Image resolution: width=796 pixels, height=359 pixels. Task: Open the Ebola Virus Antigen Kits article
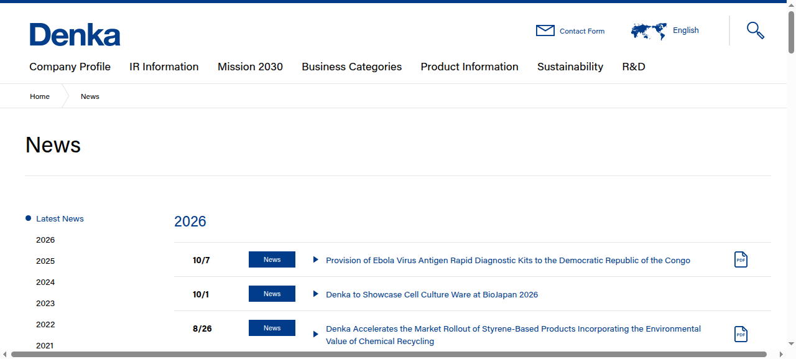(508, 260)
